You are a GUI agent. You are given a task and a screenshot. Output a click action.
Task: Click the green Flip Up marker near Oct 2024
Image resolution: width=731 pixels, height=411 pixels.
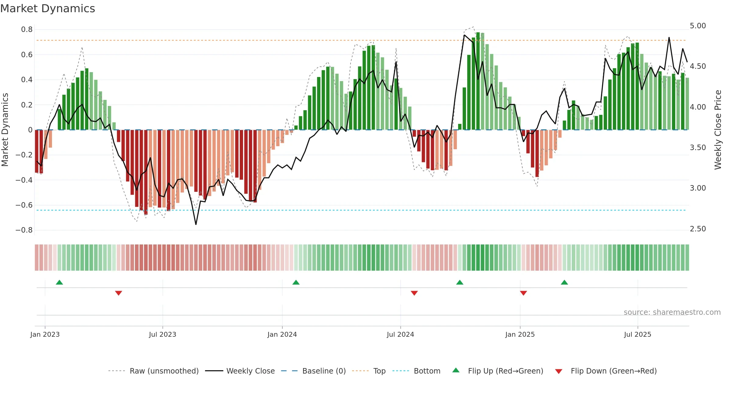click(x=460, y=282)
